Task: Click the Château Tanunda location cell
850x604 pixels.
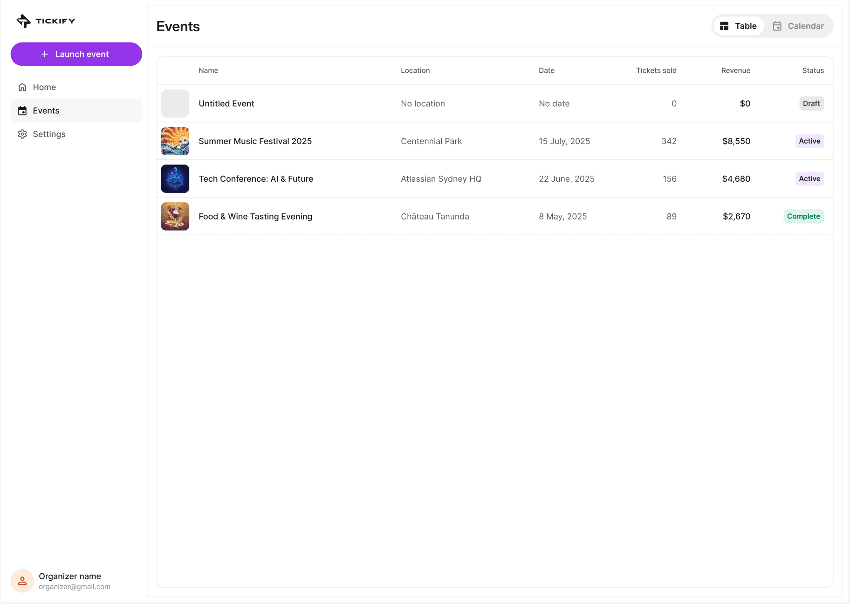Action: pyautogui.click(x=435, y=216)
